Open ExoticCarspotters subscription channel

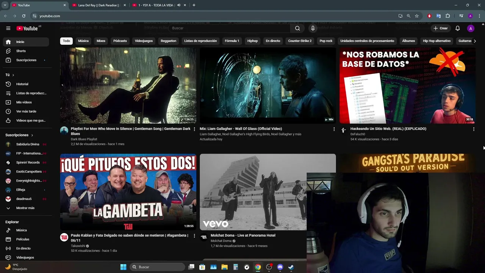point(26,171)
